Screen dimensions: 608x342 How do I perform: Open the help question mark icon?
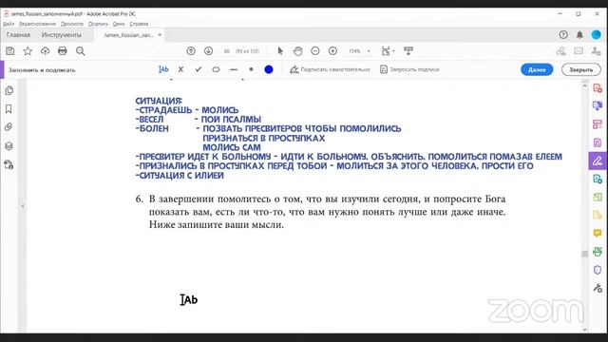(563, 35)
